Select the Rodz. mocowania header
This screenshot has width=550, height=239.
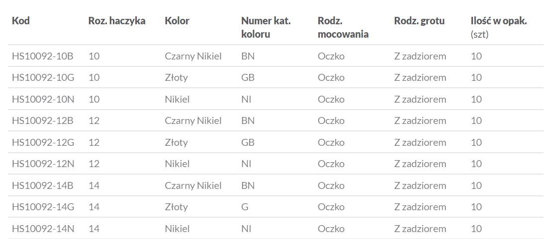pyautogui.click(x=343, y=27)
